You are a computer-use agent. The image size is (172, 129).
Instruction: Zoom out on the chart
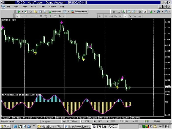coord(134,12)
